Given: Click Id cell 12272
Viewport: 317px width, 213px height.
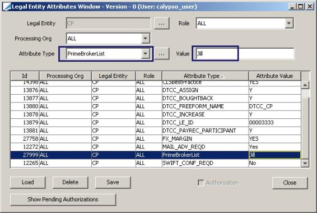Looking at the screenshot, I should click(25, 147).
